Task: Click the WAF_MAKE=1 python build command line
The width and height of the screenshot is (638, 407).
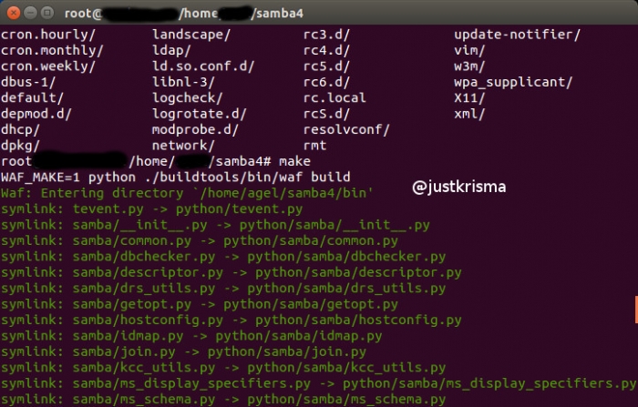Action: (175, 177)
